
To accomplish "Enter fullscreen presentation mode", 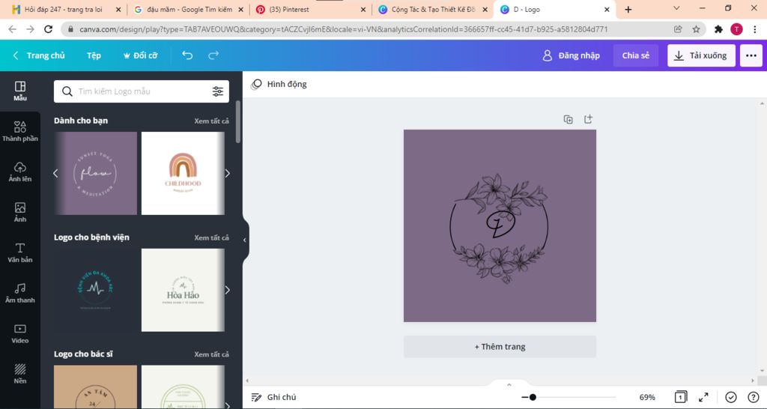I will (703, 397).
